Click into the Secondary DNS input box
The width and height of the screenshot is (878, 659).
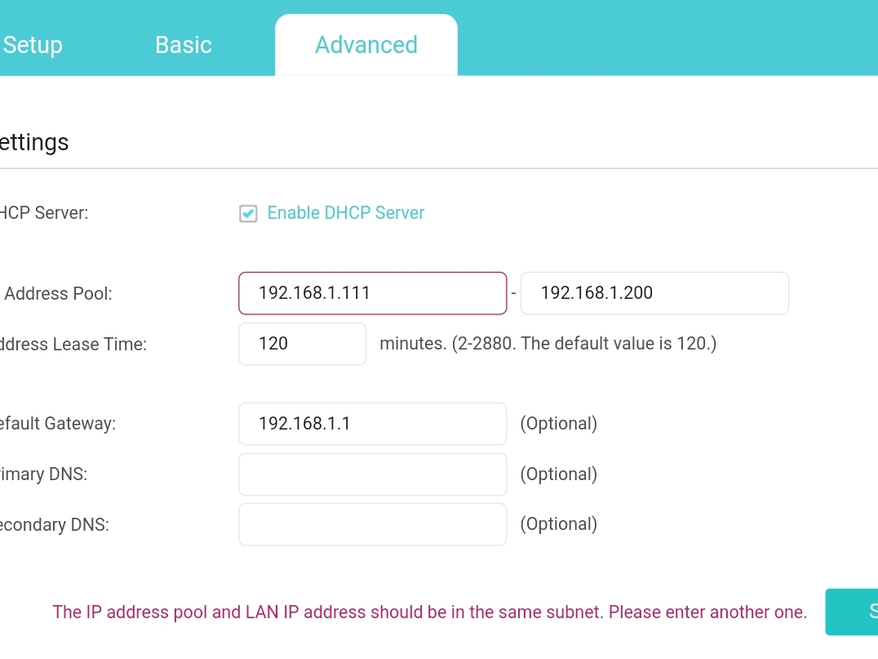click(373, 524)
